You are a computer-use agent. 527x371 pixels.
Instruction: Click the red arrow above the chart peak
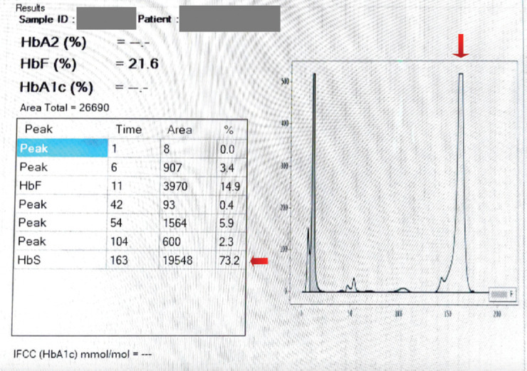tap(461, 46)
